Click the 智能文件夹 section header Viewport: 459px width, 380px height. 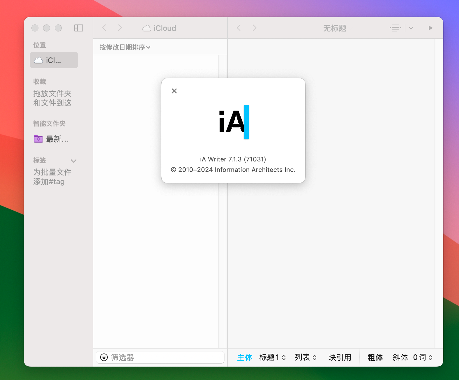pyautogui.click(x=49, y=124)
